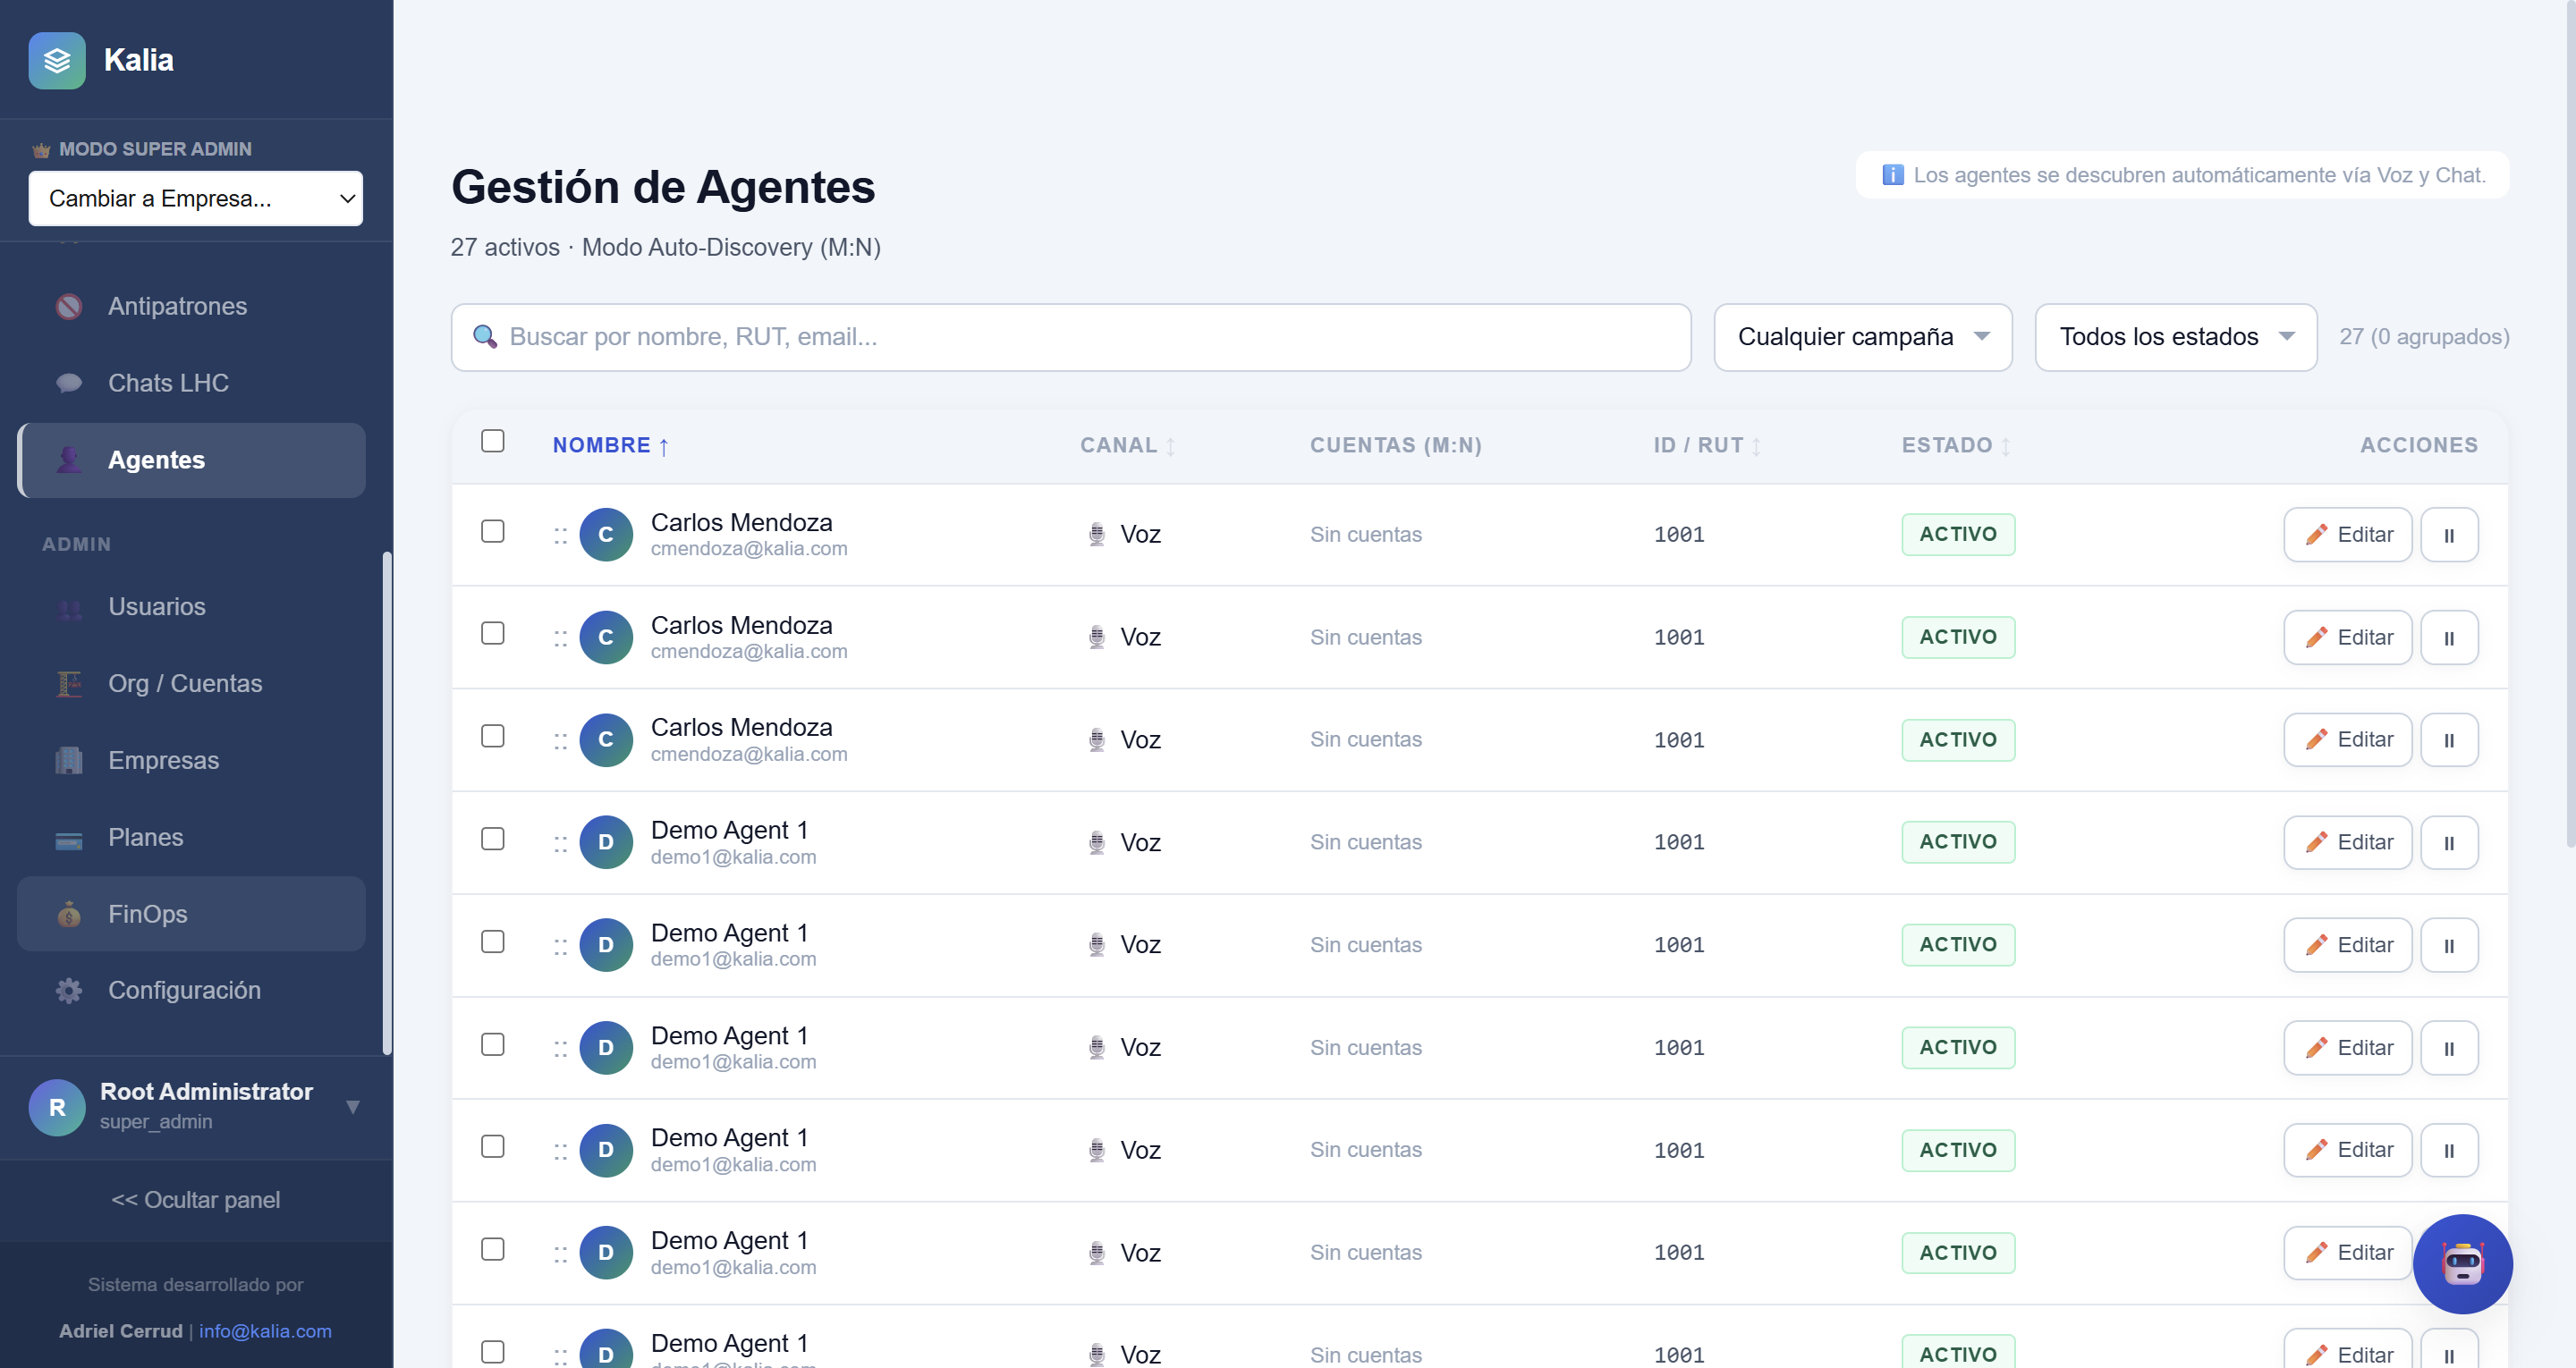Viewport: 2576px width, 1368px height.
Task: Go to Antipatrones in the sidebar
Action: pos(177,306)
